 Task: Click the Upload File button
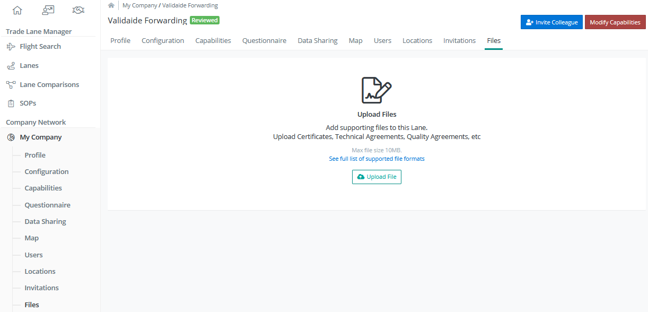tap(376, 177)
